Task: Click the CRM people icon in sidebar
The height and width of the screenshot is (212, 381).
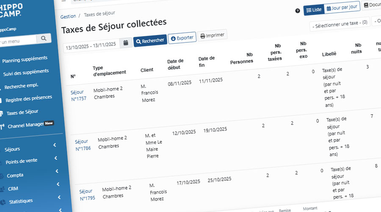Action: point(2,189)
